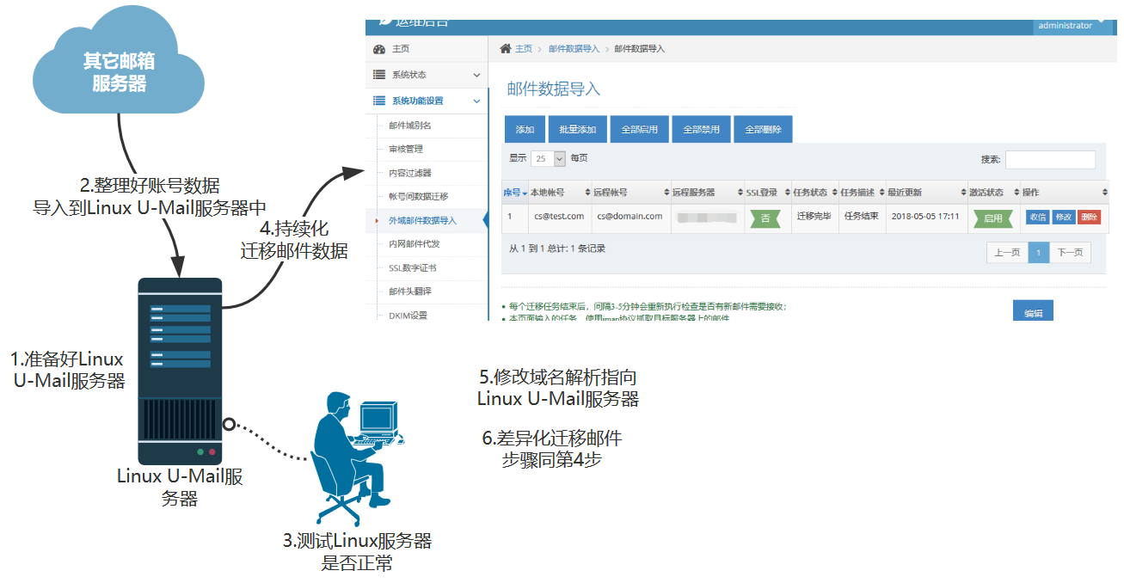
Task: Click the home icon in the breadcrumb
Action: pos(506,49)
